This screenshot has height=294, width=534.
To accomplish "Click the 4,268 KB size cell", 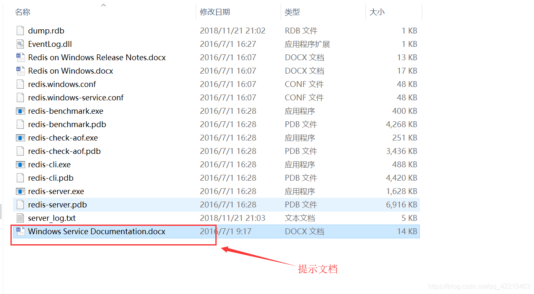I will pos(401,124).
